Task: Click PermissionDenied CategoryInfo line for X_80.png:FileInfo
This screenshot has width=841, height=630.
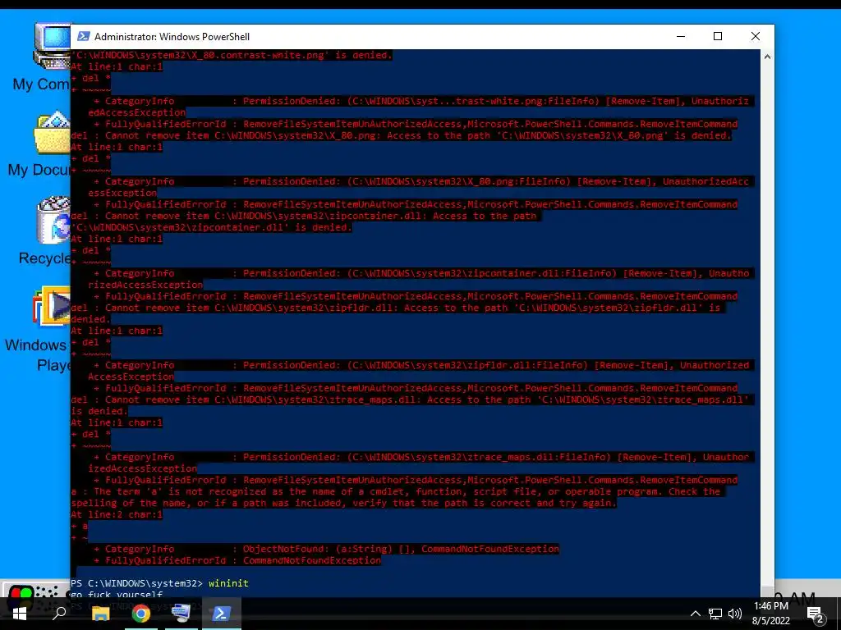Action: tap(421, 181)
